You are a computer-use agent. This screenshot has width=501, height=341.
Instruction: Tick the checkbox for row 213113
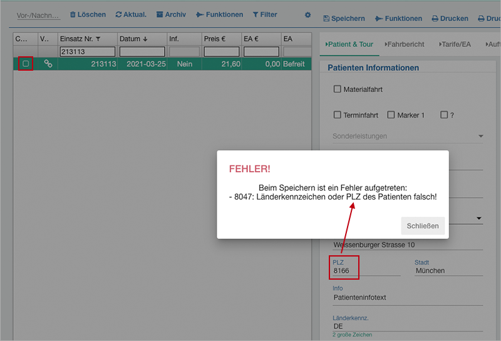pos(26,64)
